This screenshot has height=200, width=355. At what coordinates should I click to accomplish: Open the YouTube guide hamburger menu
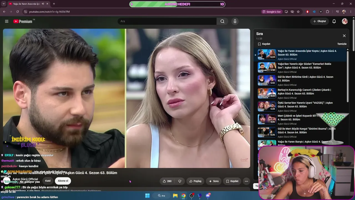coord(7,21)
